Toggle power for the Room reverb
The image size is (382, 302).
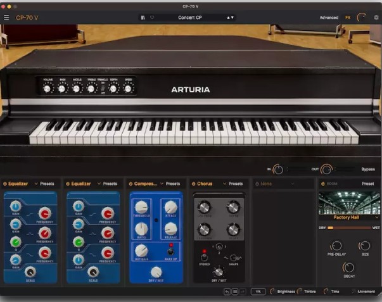(323, 184)
